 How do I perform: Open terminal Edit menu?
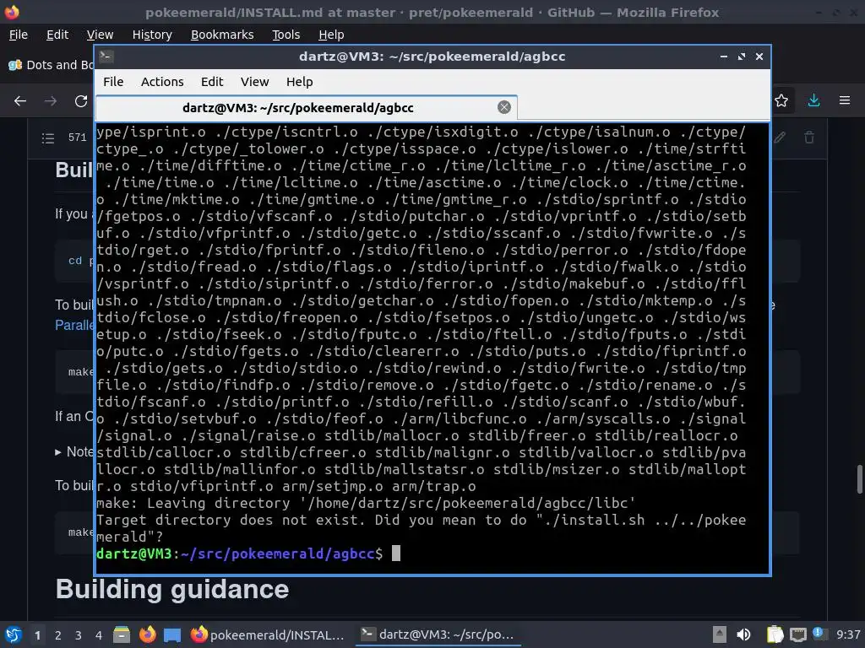[212, 82]
